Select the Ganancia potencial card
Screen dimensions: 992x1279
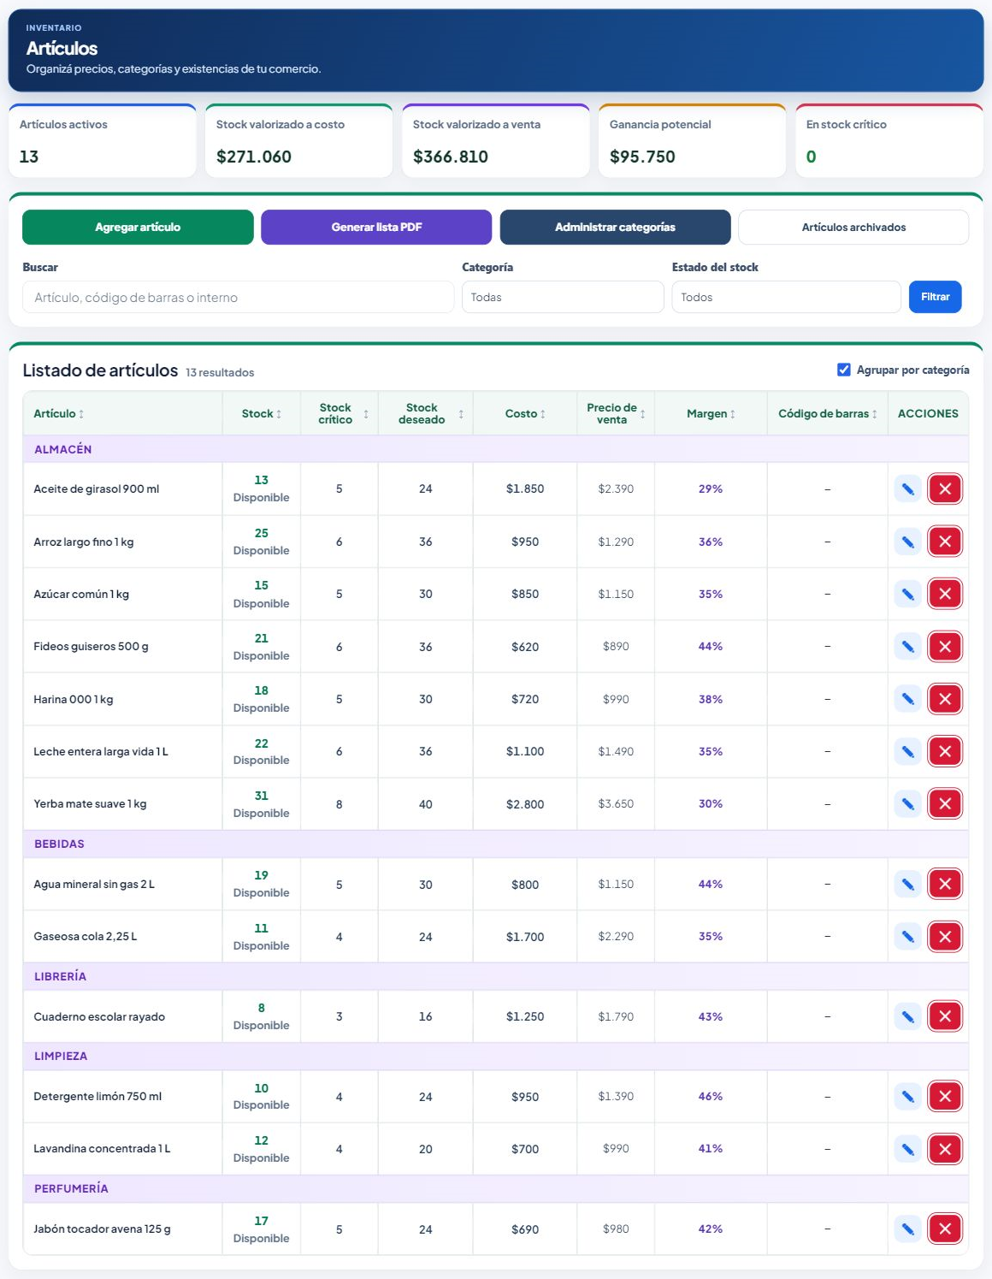[x=692, y=141]
